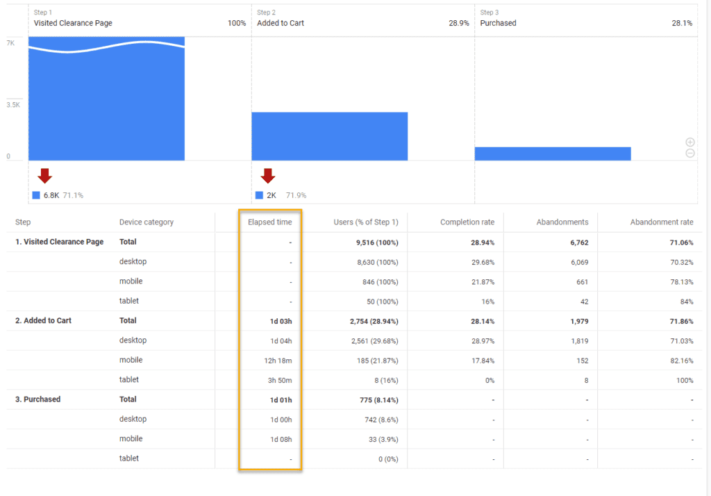
Task: Click the 1d 03h elapsed time cell
Action: [x=281, y=321]
